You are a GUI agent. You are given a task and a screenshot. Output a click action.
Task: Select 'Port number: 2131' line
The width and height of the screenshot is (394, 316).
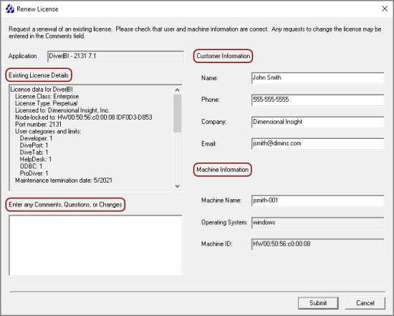[38, 125]
